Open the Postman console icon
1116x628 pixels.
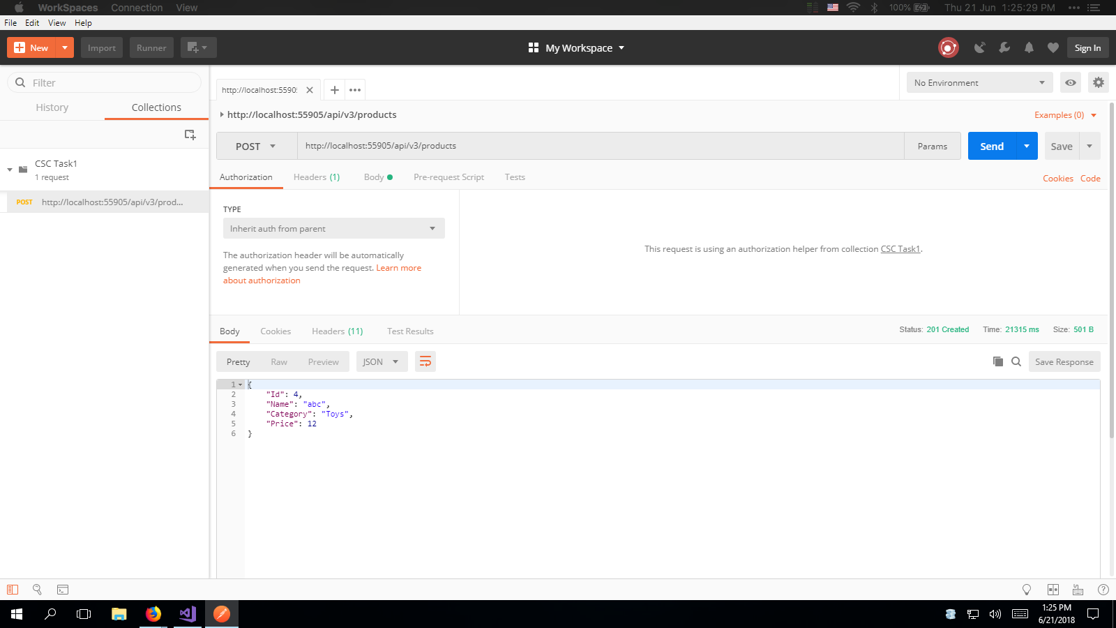(x=63, y=590)
